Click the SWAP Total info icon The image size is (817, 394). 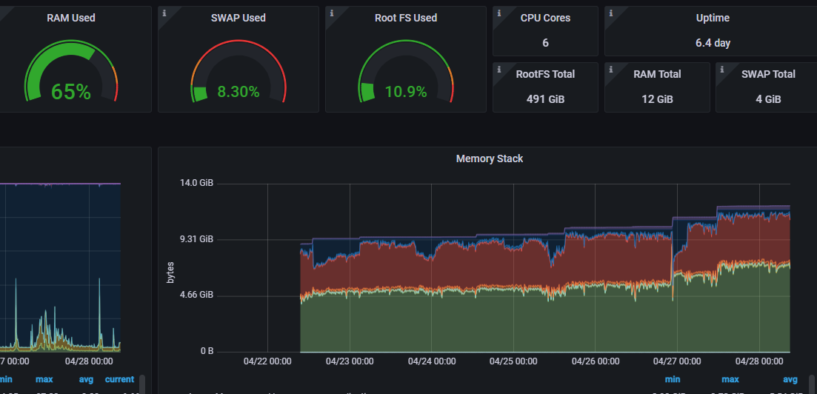click(x=721, y=70)
